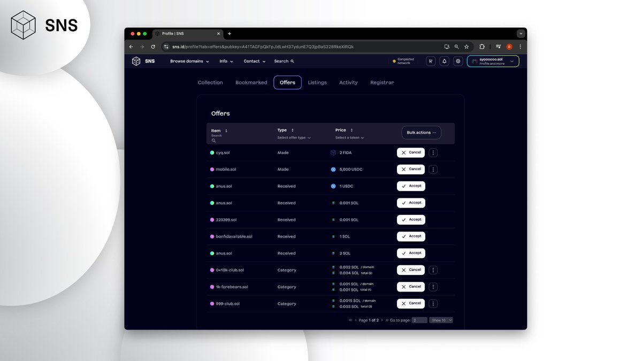
Task: Jump to first page double arrow
Action: (350, 320)
